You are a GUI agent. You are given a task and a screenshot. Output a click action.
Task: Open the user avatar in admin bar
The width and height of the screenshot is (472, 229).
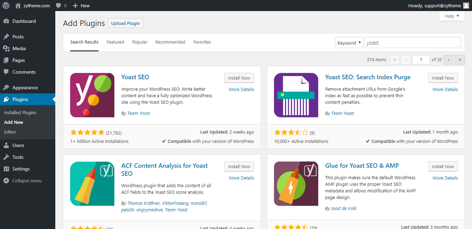466,6
